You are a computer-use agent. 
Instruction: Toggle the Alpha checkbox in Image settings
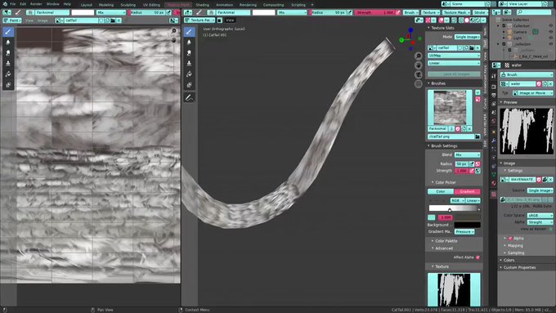pos(510,238)
